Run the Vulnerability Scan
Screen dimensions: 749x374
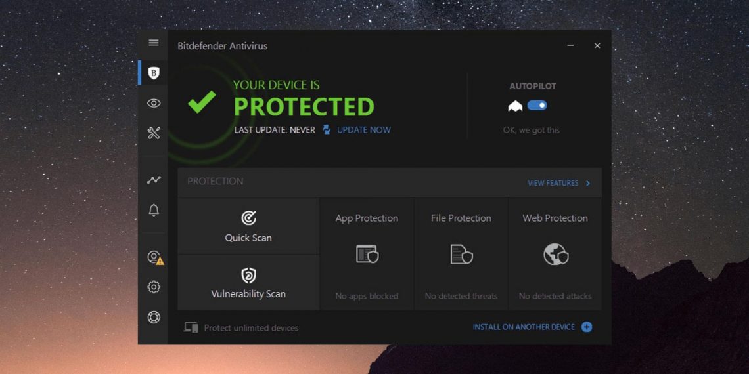click(248, 283)
